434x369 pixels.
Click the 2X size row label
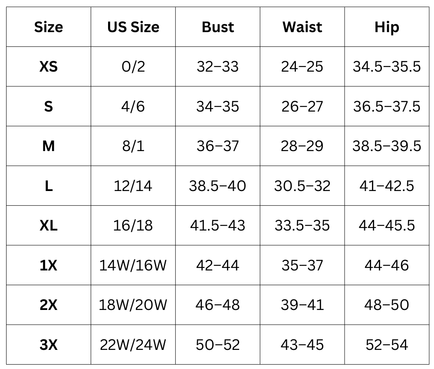click(x=49, y=305)
